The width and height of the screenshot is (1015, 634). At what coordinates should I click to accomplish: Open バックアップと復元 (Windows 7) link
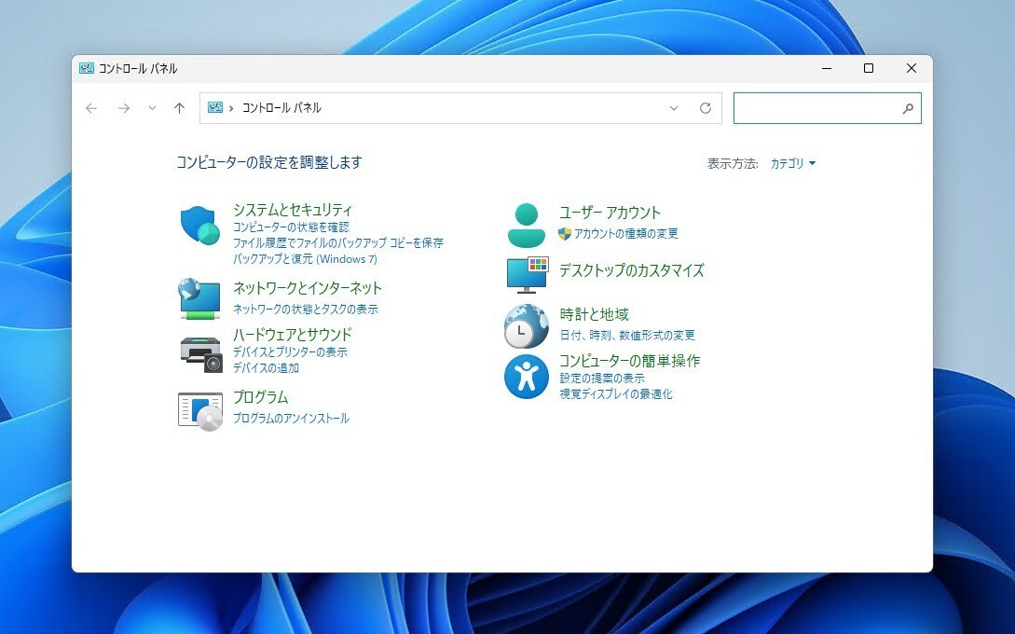click(305, 258)
